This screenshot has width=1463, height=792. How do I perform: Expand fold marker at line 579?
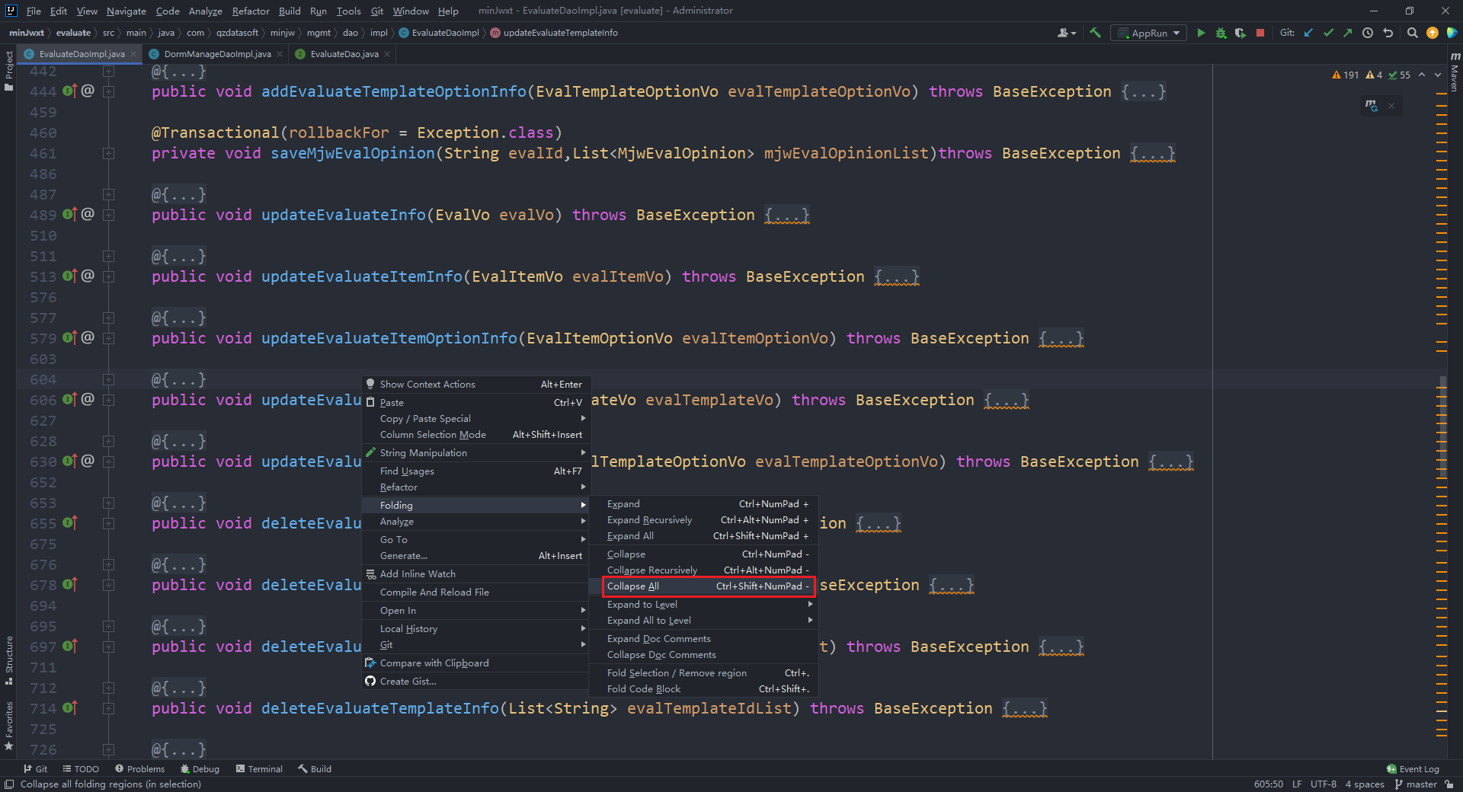tap(108, 338)
